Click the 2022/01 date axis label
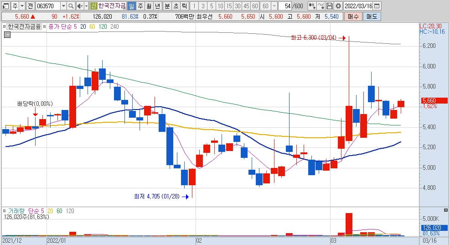Screen dimensions: 450x245 pyautogui.click(x=56, y=241)
